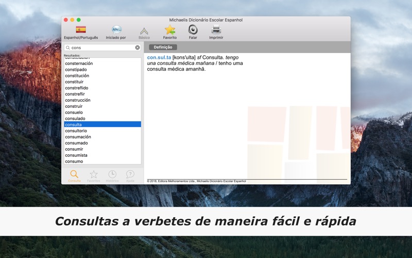Select 'consumista' in the results list
412x258 pixels.
click(102, 155)
